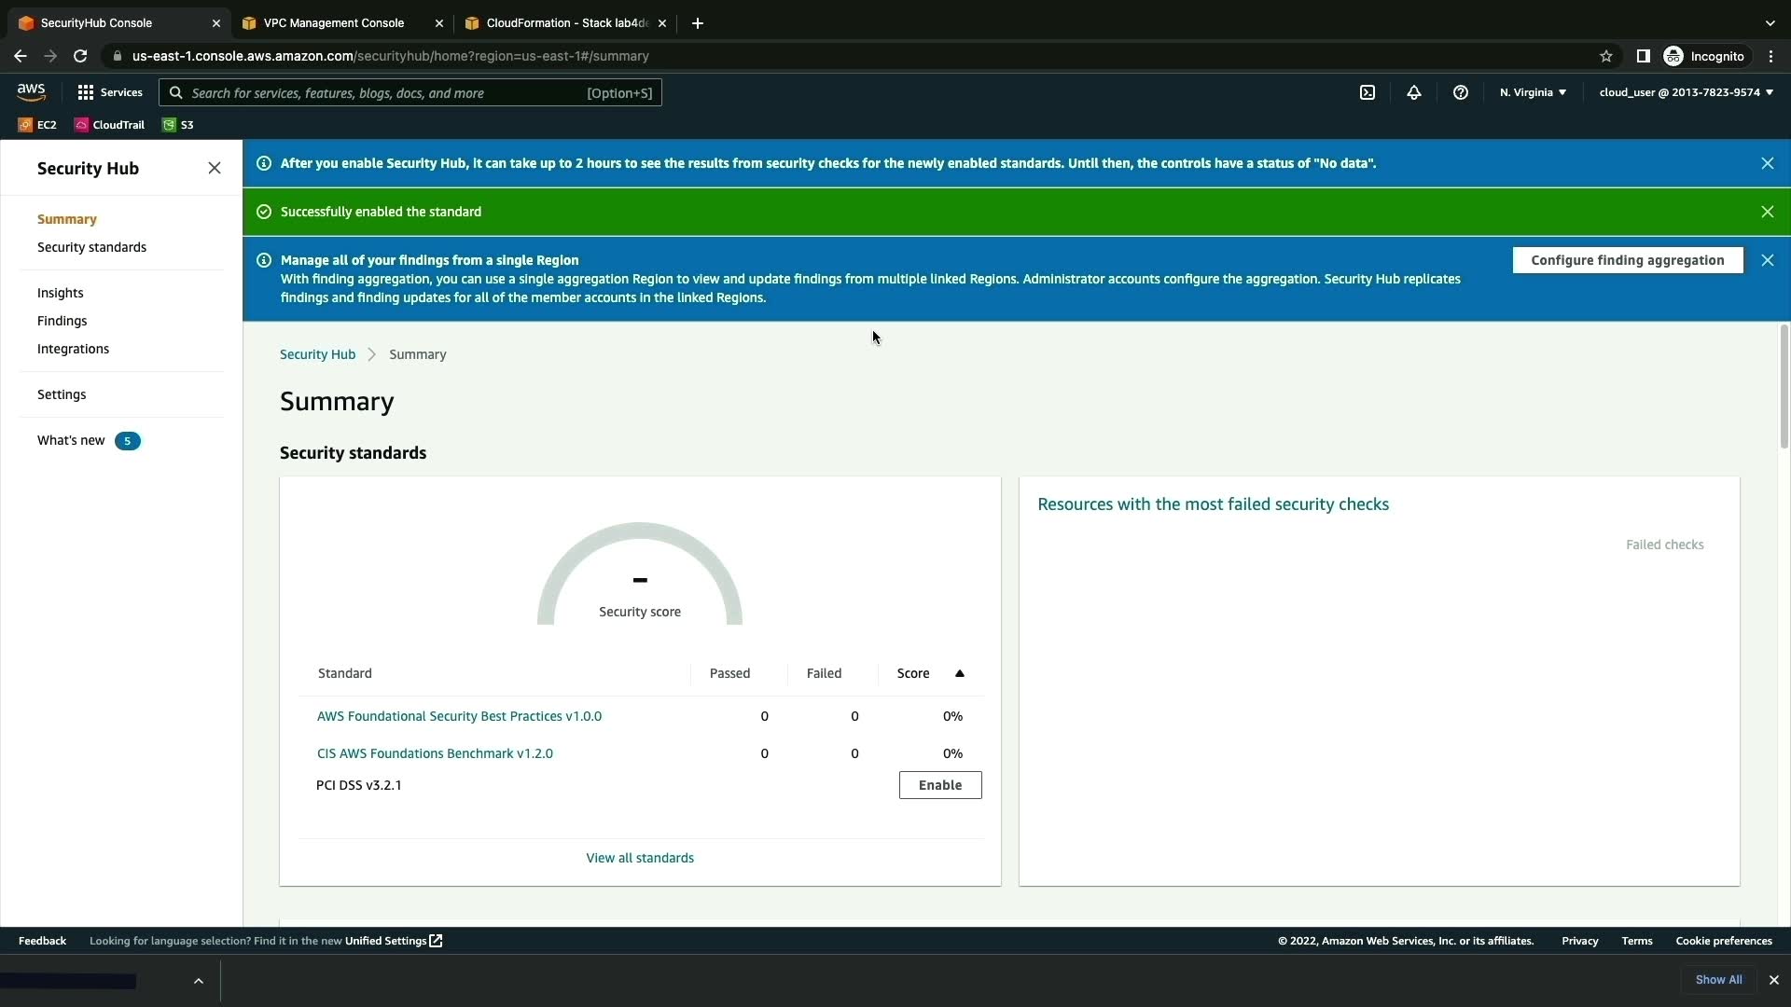
Task: Open Findings in the sidebar
Action: tap(62, 321)
